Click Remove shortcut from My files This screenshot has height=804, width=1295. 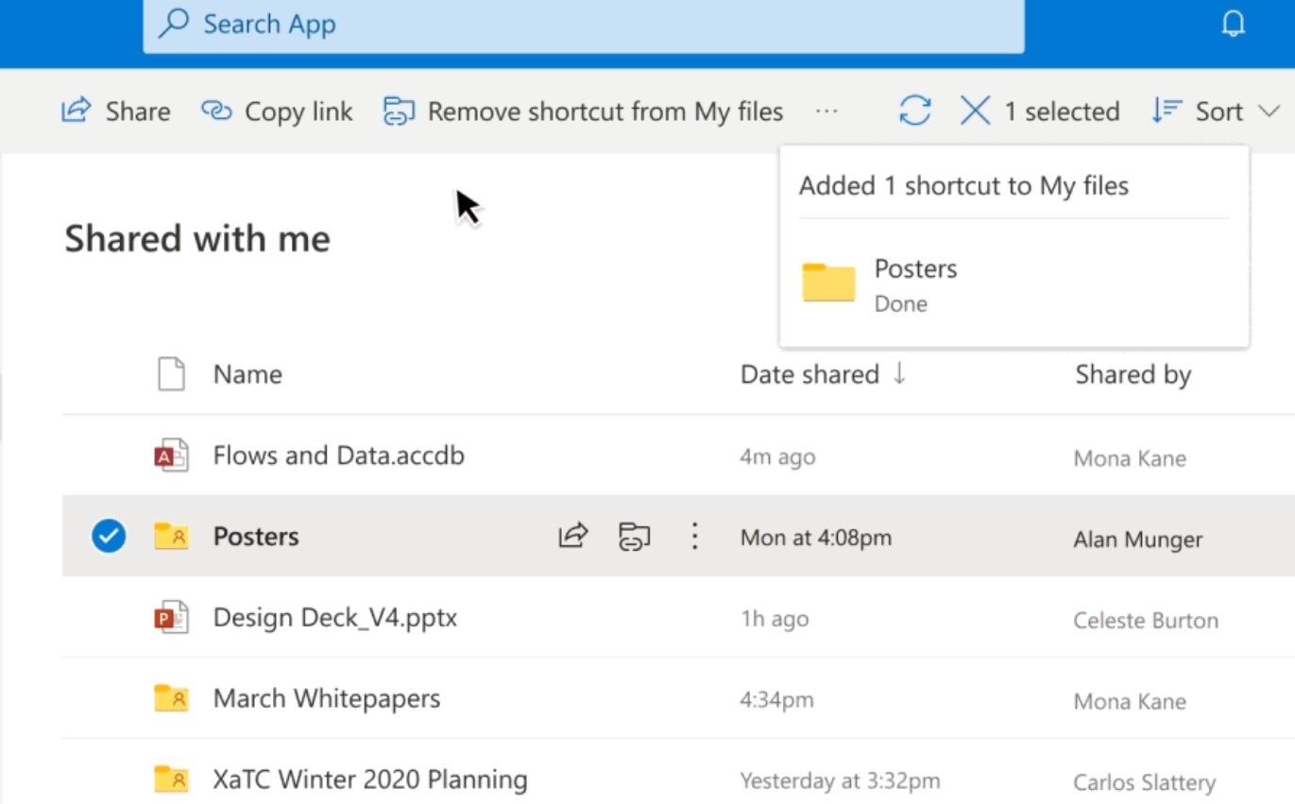(583, 111)
